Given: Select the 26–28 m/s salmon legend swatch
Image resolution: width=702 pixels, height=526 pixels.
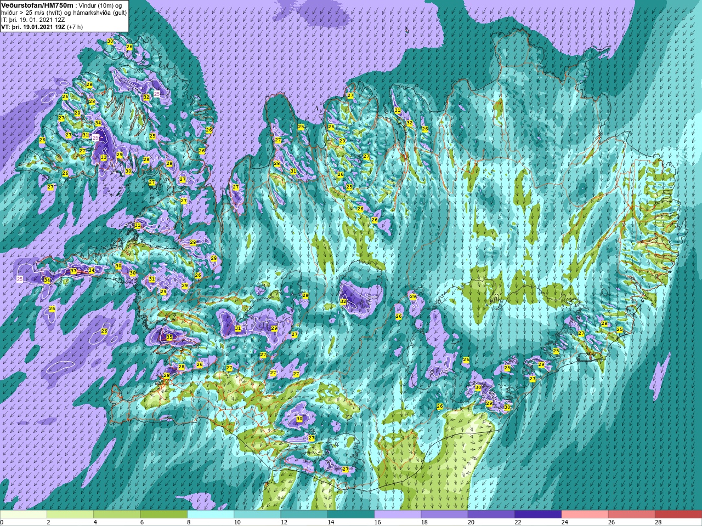Looking at the screenshot, I should click(x=631, y=514).
